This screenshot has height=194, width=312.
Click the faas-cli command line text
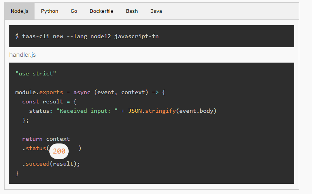(87, 36)
